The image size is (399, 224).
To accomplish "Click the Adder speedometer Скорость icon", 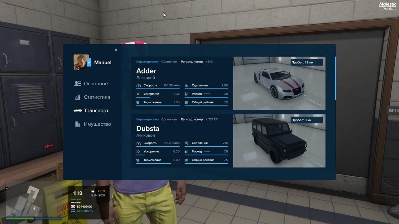I will click(139, 85).
